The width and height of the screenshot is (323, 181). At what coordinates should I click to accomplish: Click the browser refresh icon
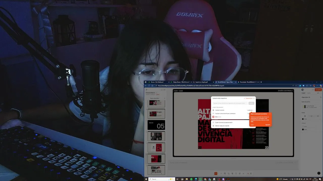tap(149, 85)
